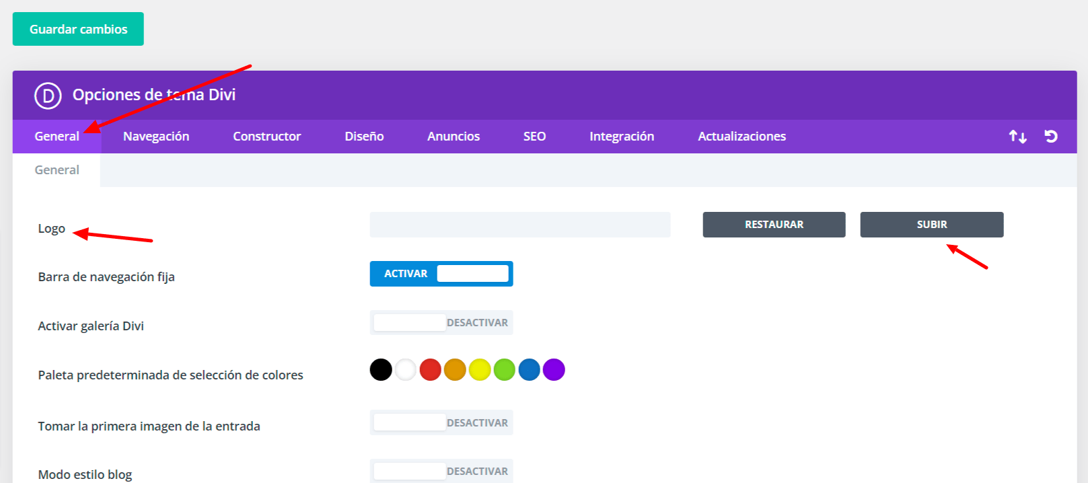The height and width of the screenshot is (483, 1088).
Task: Switch to the Integración tab
Action: coord(622,137)
